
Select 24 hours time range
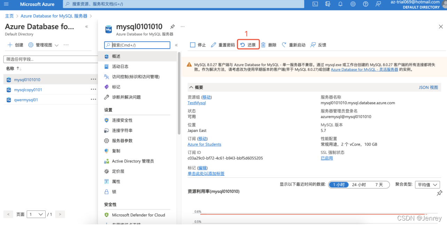[x=359, y=185]
